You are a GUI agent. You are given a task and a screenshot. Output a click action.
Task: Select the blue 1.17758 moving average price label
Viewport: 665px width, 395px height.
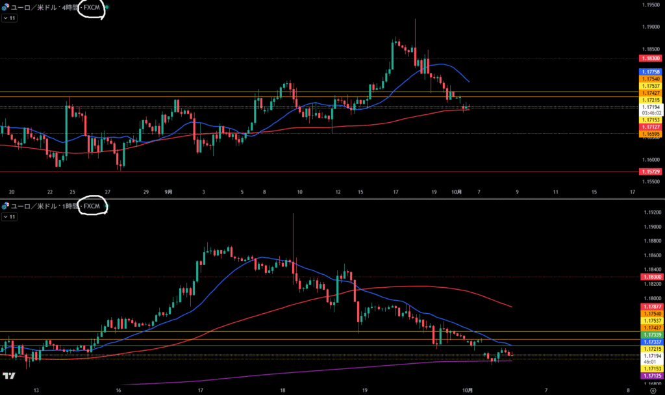(x=651, y=71)
